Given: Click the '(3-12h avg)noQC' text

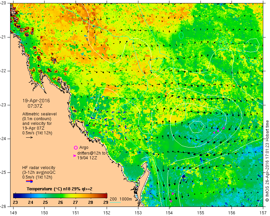Looking at the screenshot, I should click(x=39, y=172).
